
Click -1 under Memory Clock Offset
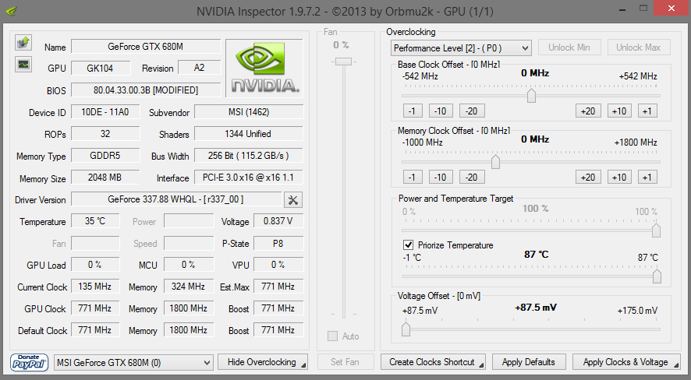point(413,178)
